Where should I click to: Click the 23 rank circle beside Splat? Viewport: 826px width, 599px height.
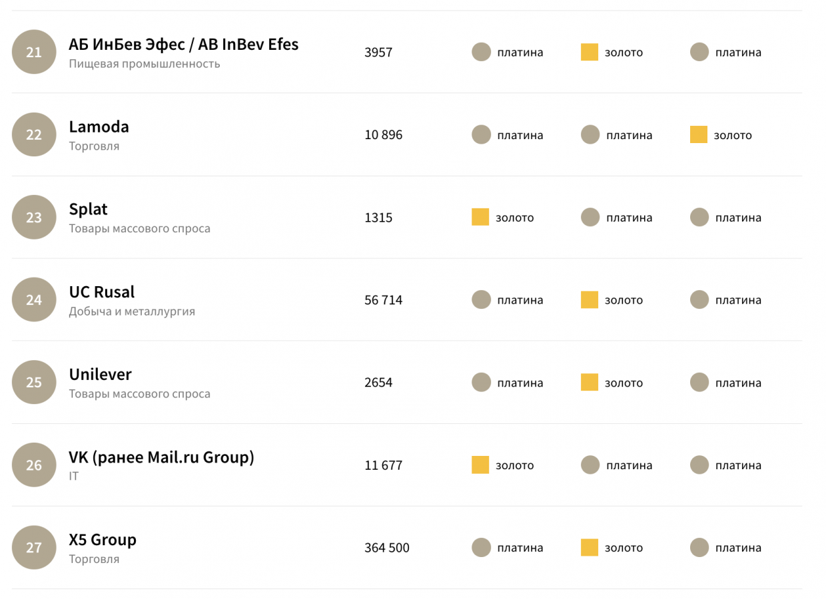34,217
